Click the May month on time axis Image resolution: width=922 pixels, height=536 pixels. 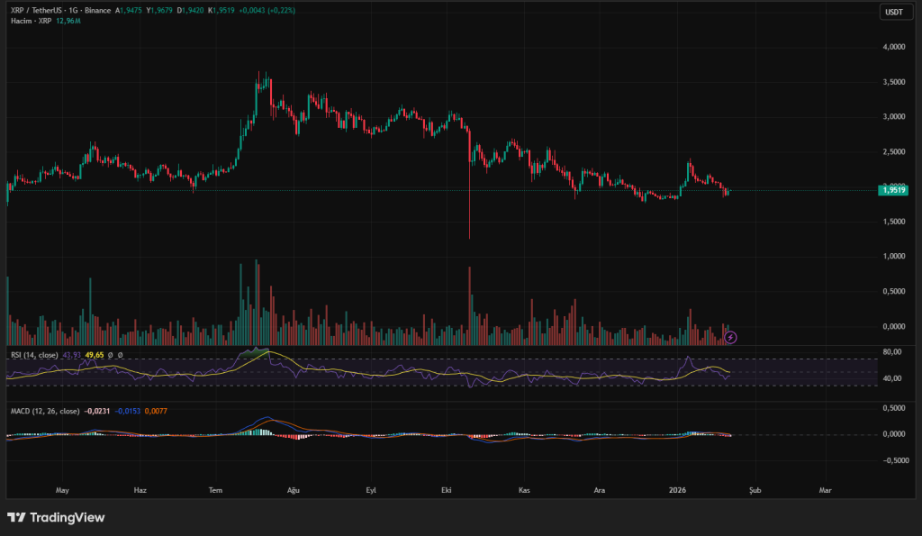62,490
